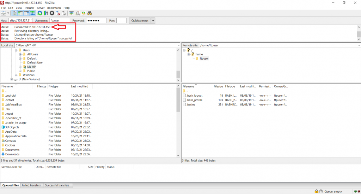Click the Port input field
Viewport: 361px width, 194px height.
[121, 20]
